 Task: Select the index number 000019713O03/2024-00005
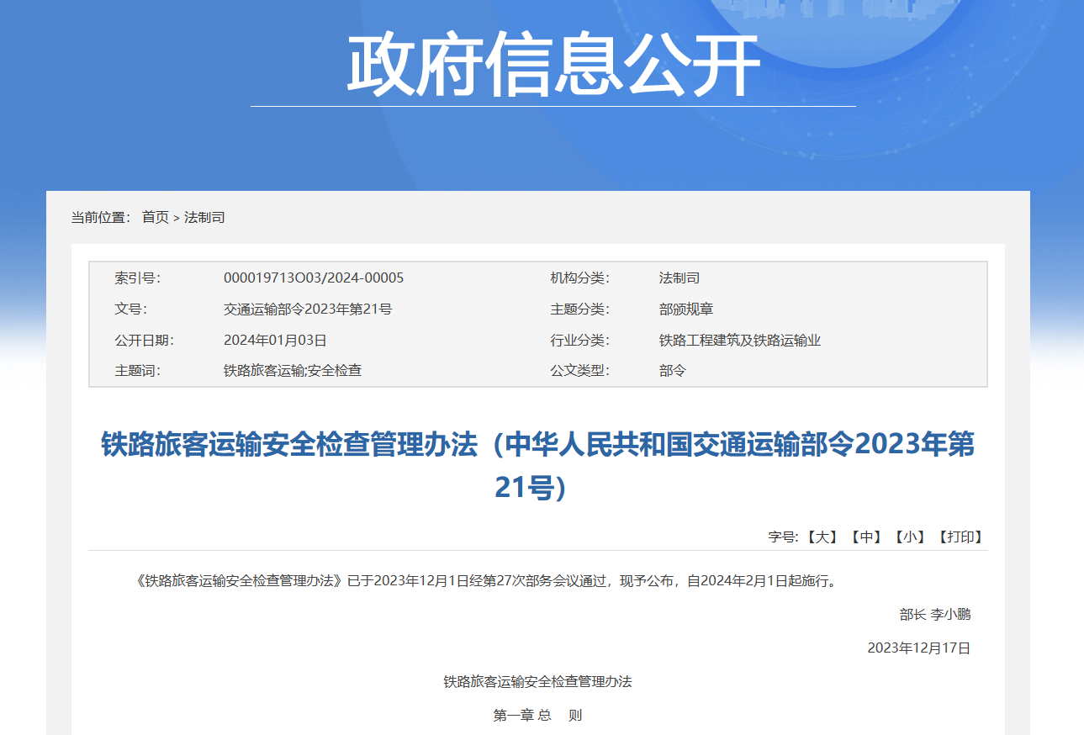point(313,278)
